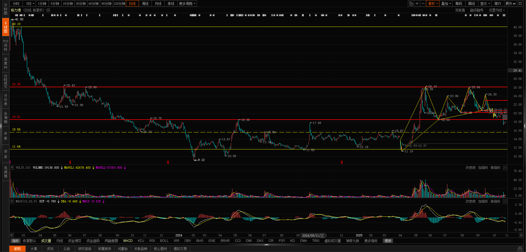
Task: Click the lock icon in the top toolbar
Action: click(x=411, y=4)
